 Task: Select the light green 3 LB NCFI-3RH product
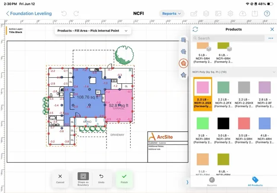point(203,130)
